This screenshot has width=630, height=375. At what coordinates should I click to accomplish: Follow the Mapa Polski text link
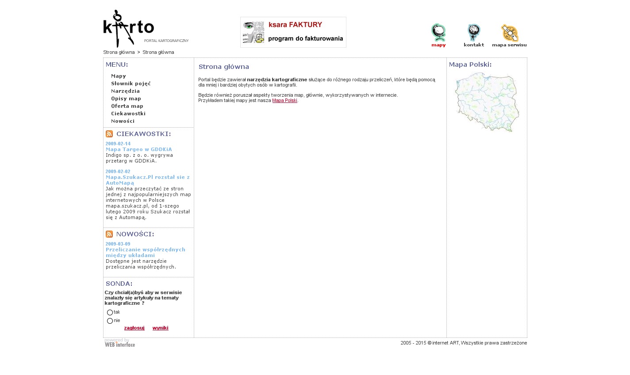click(284, 101)
